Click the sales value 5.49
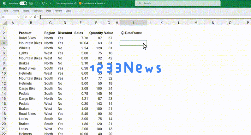Screen dimensions: 251x135 click(85, 114)
